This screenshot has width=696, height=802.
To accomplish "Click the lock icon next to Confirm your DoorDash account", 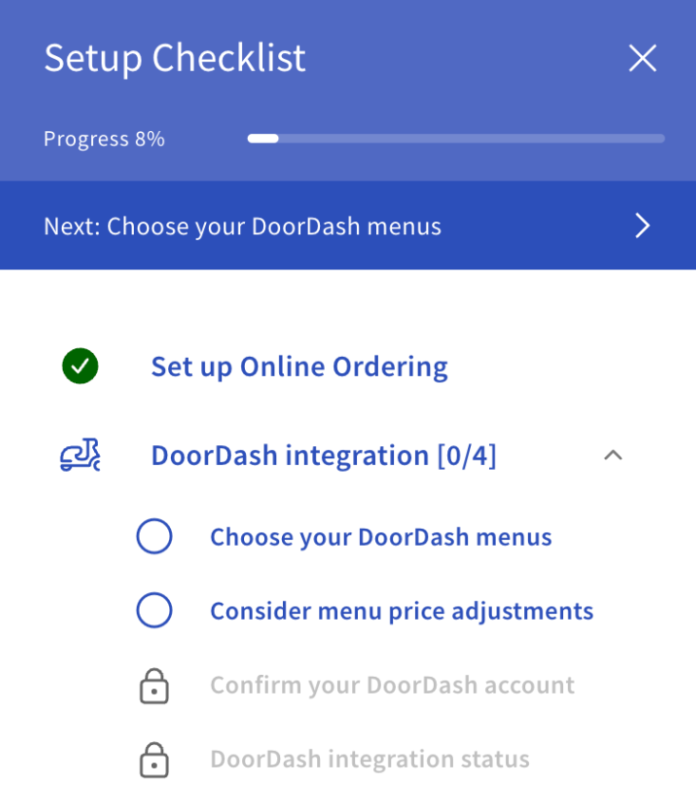I will (x=154, y=685).
